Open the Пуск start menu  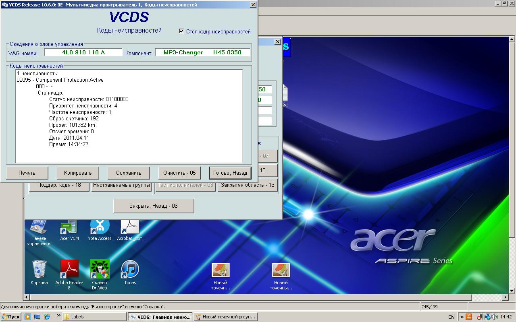point(11,317)
